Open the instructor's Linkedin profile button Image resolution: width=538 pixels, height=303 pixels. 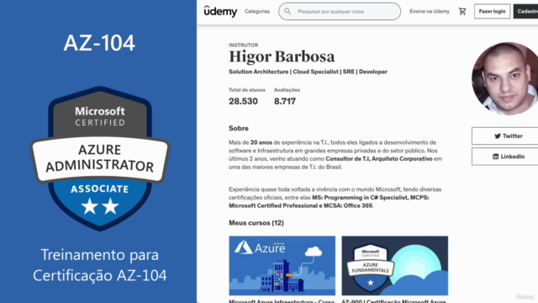[505, 157]
